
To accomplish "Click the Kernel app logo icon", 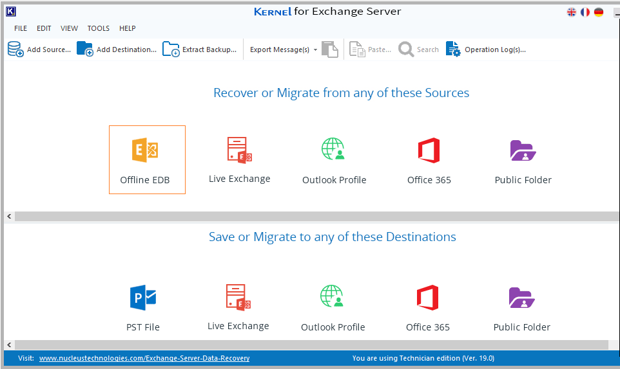I will pyautogui.click(x=11, y=12).
